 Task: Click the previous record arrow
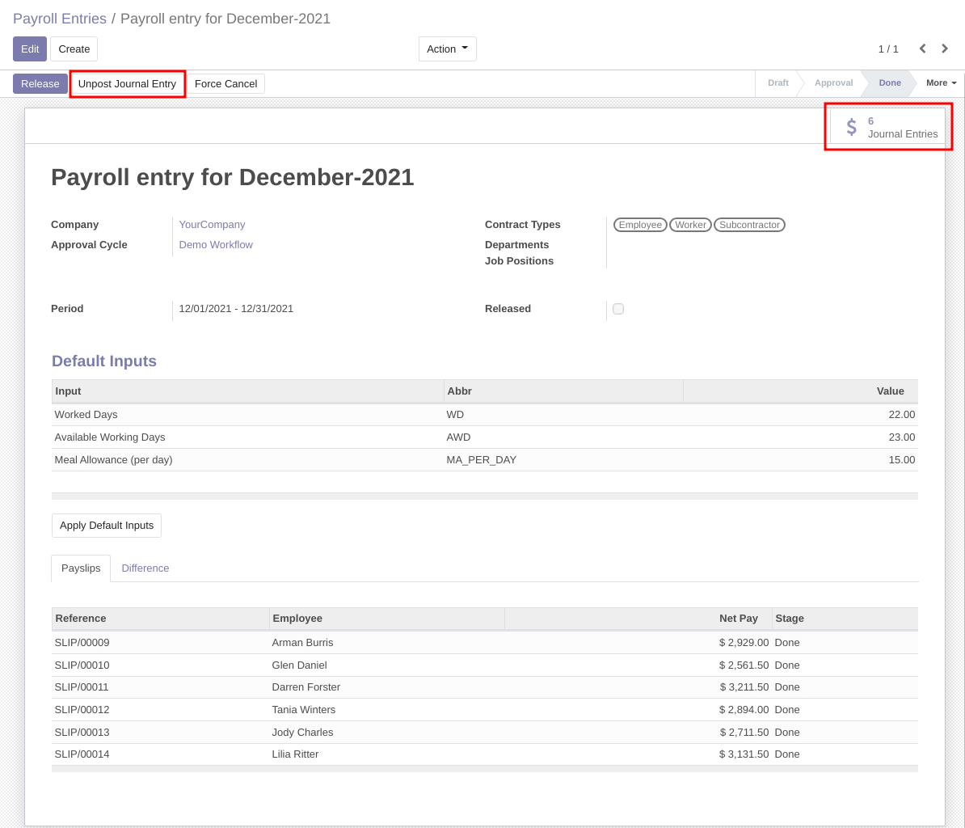pyautogui.click(x=922, y=49)
